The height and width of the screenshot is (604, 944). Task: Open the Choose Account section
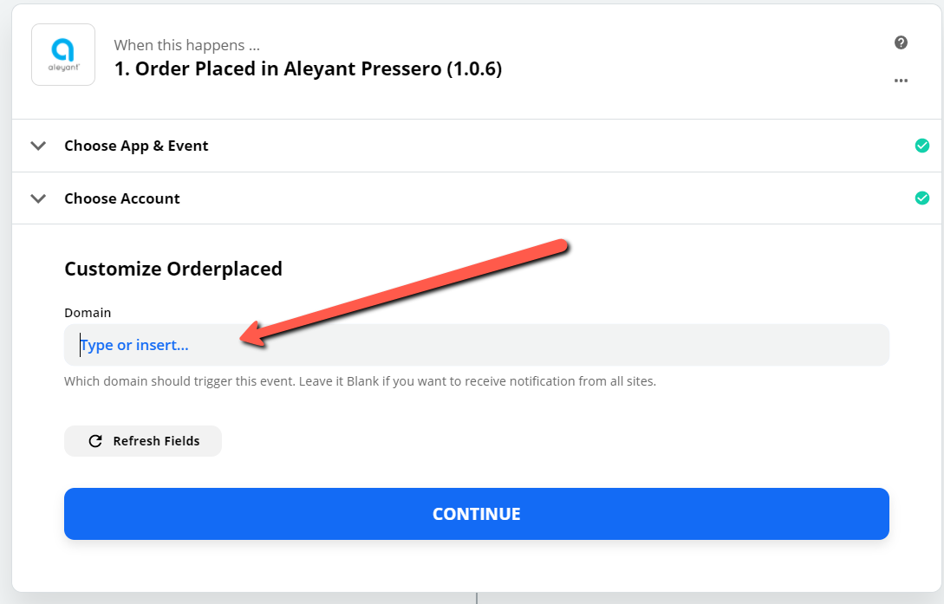(476, 198)
